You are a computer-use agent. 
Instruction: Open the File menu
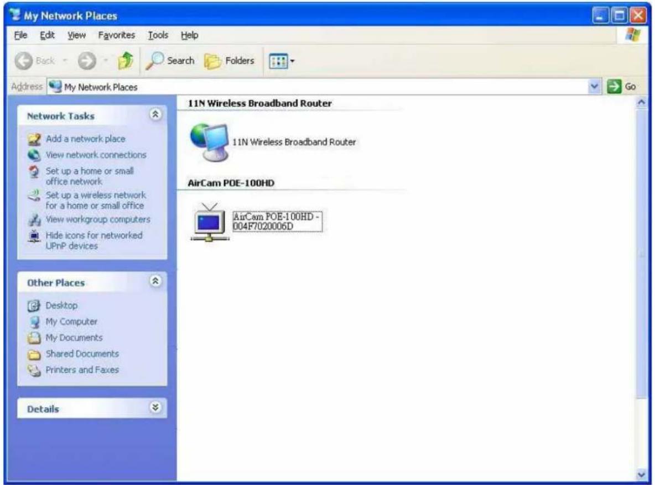coord(20,35)
